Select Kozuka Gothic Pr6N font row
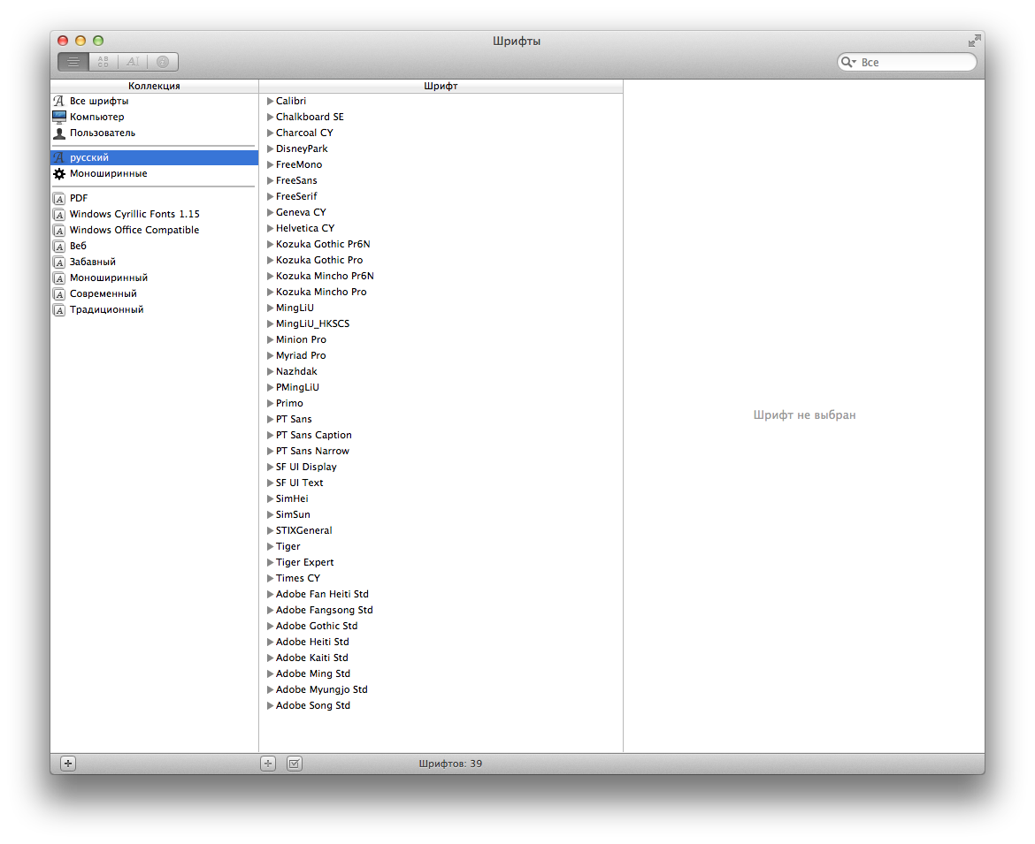Screen dimensions: 1035x844 [x=441, y=244]
